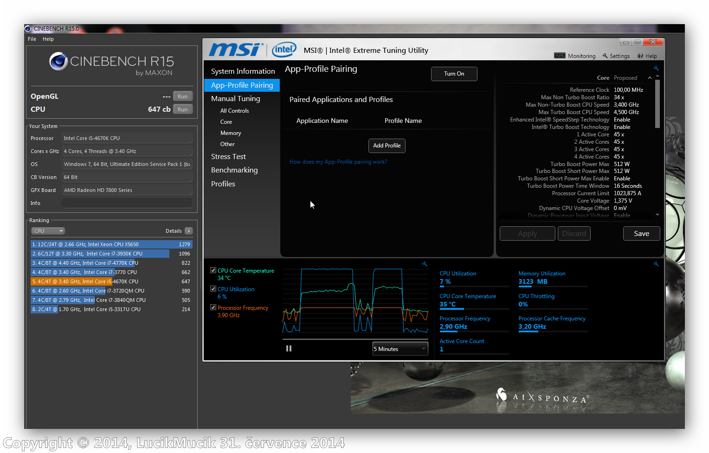Open the App-Profile pairing help link
709x453 pixels.
click(x=338, y=162)
